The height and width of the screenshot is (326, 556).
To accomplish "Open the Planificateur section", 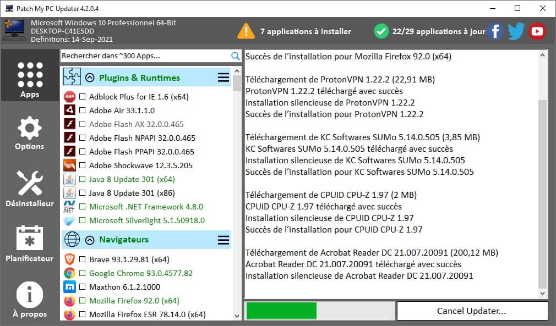I will tap(30, 244).
